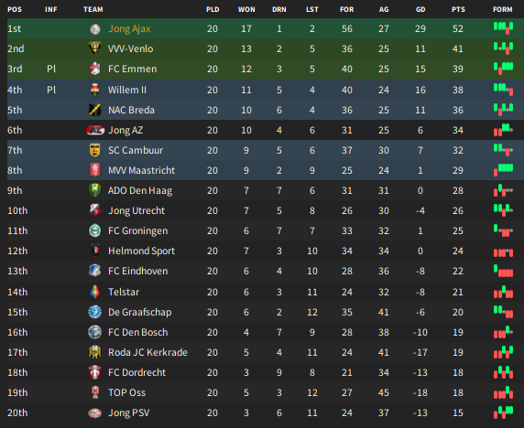The height and width of the screenshot is (428, 524).
Task: View the form graph for Jong Ajax
Action: pyautogui.click(x=503, y=28)
